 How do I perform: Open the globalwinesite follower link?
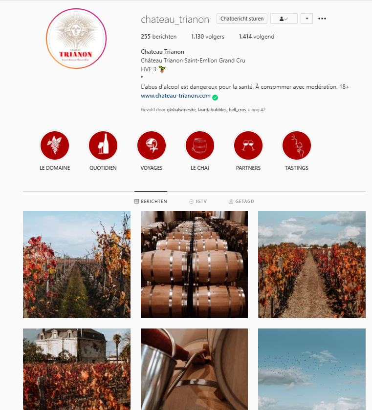pyautogui.click(x=181, y=110)
